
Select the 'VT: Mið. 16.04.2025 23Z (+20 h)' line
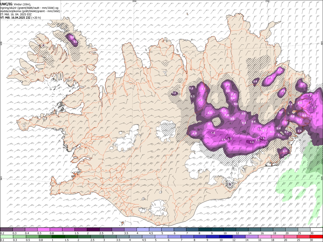pos(20,18)
